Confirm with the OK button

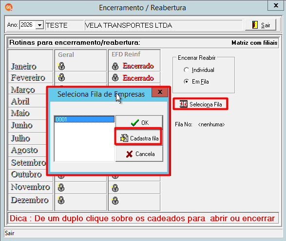pyautogui.click(x=139, y=122)
